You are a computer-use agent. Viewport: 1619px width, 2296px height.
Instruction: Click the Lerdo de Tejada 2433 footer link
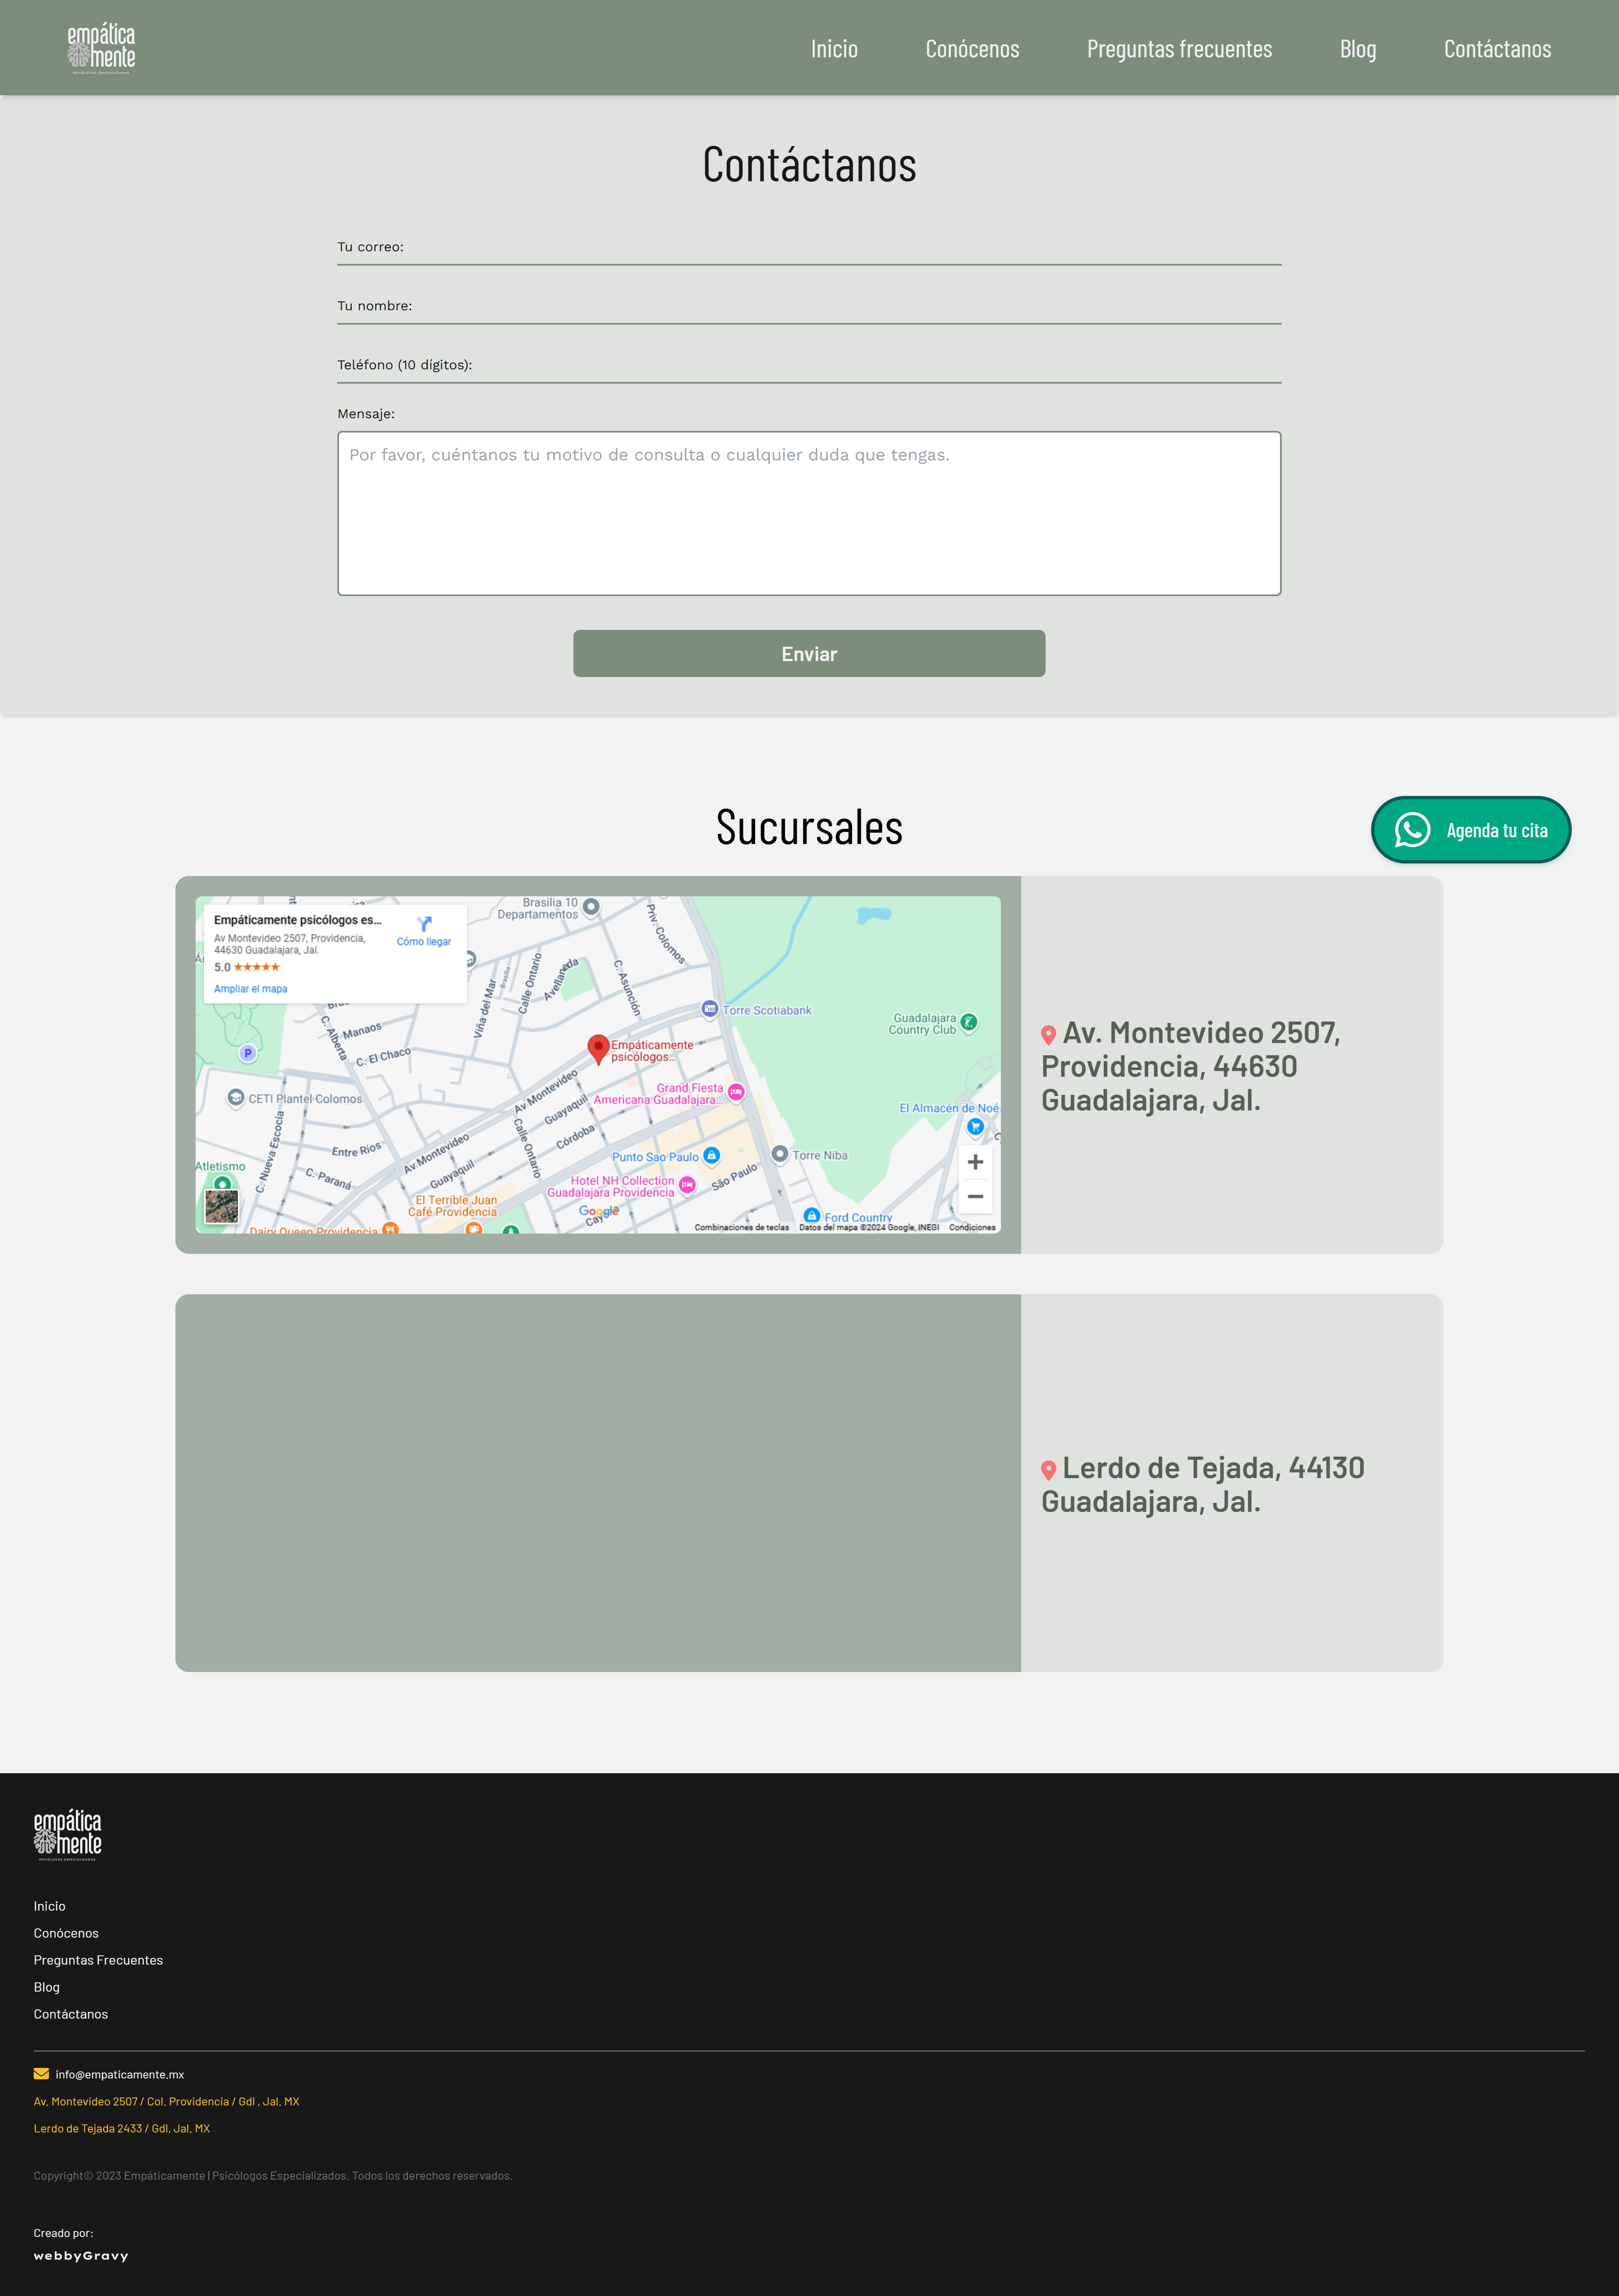(121, 2129)
